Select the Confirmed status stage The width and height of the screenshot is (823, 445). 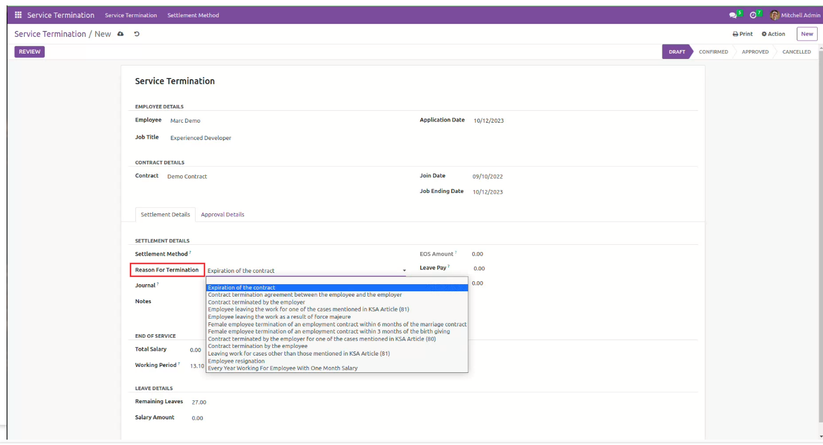click(x=713, y=52)
